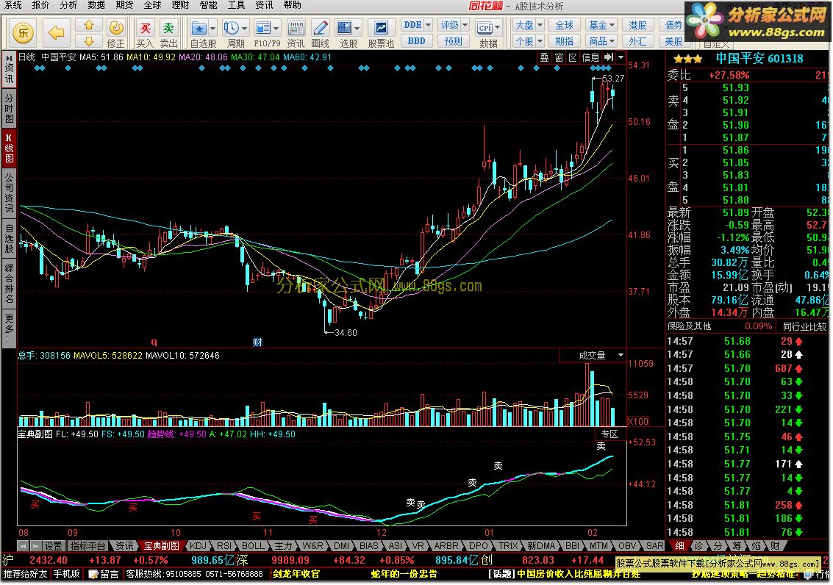
Task: Click the 区 range icon above the chart
Action: (x=573, y=57)
